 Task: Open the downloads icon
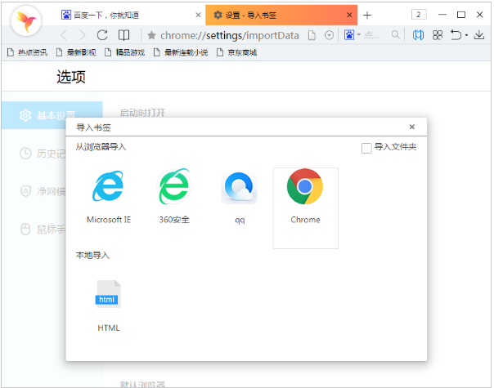(479, 35)
